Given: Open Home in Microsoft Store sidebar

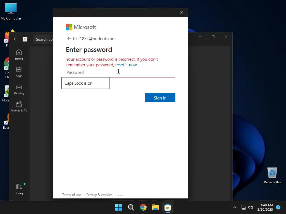Looking at the screenshot, I should (x=19, y=55).
